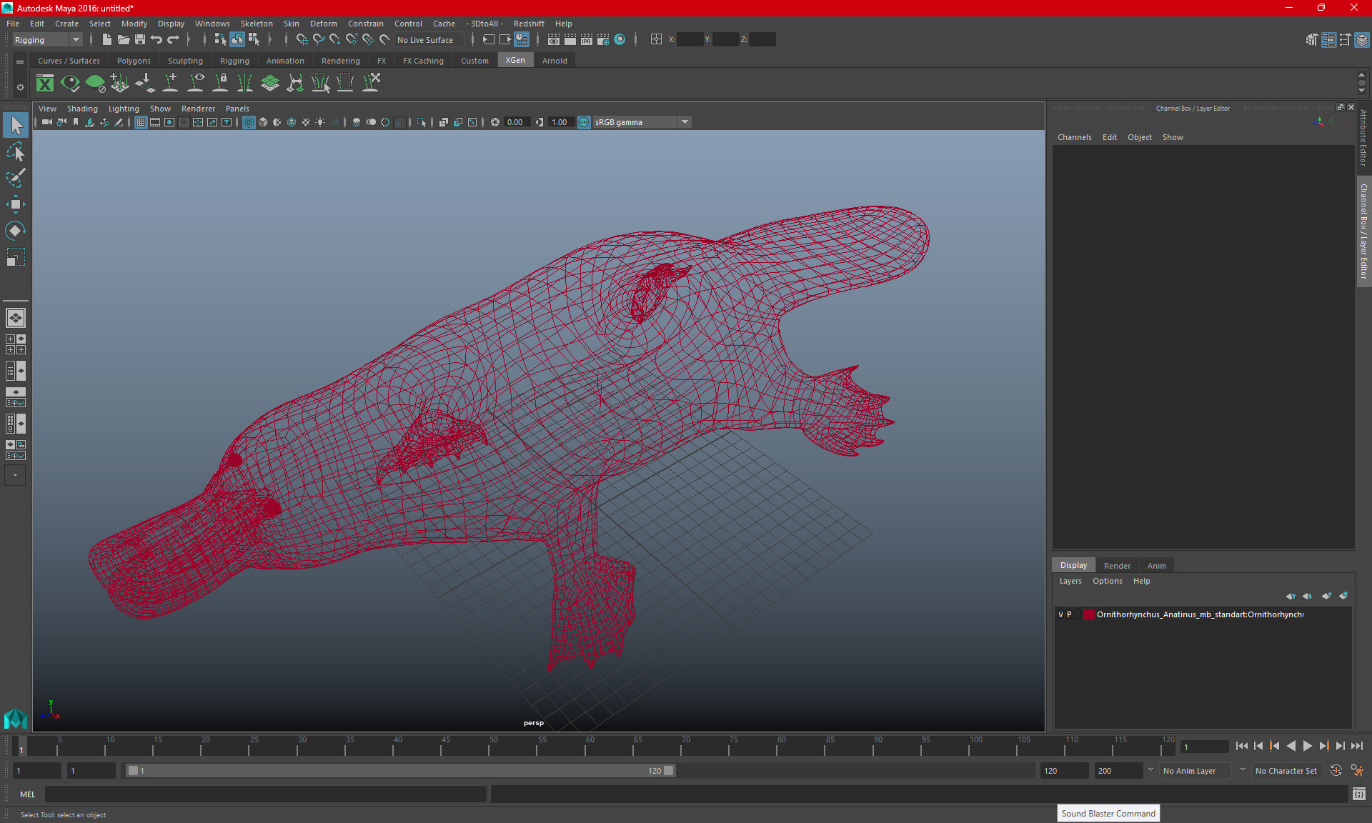Switch to the Arnold shelf tab
Screen dimensions: 1372x823
point(555,61)
